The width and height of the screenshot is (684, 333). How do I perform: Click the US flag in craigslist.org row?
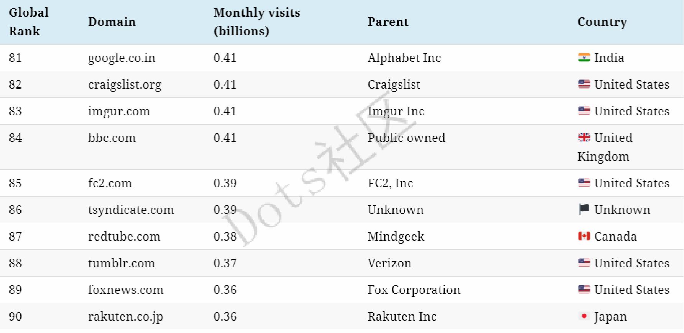tap(584, 84)
